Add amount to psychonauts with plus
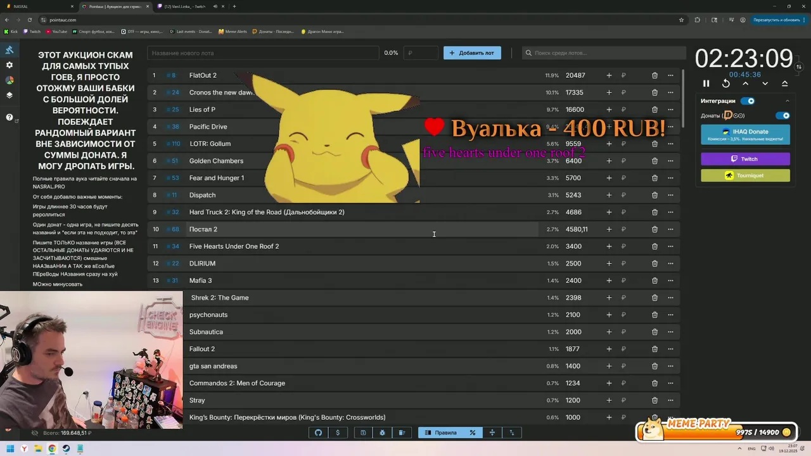 [609, 315]
